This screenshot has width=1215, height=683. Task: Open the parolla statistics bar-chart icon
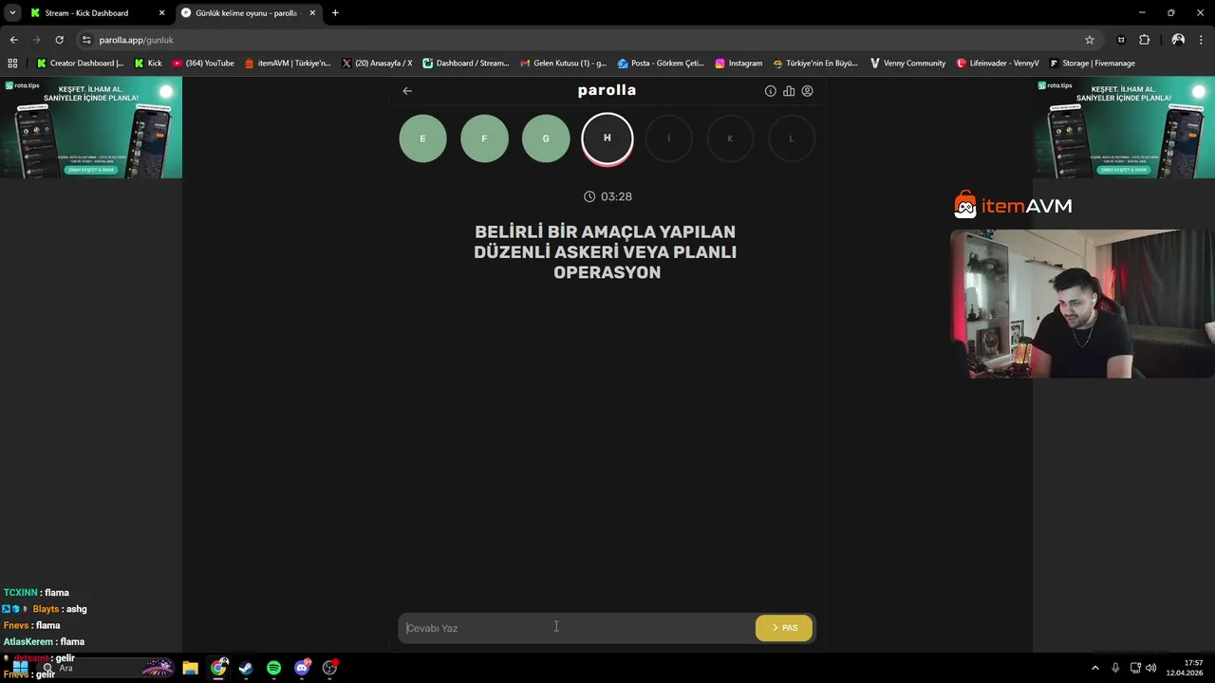pos(789,91)
